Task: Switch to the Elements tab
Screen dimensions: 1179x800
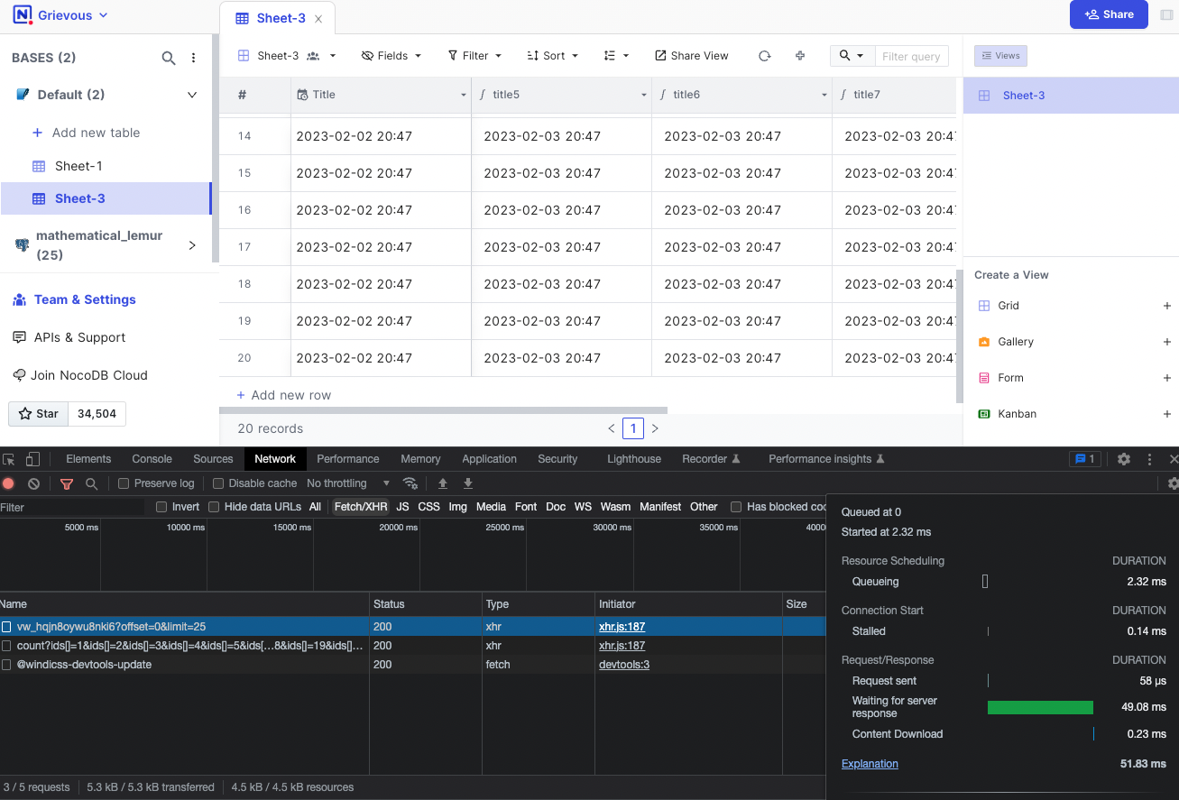Action: (88, 459)
